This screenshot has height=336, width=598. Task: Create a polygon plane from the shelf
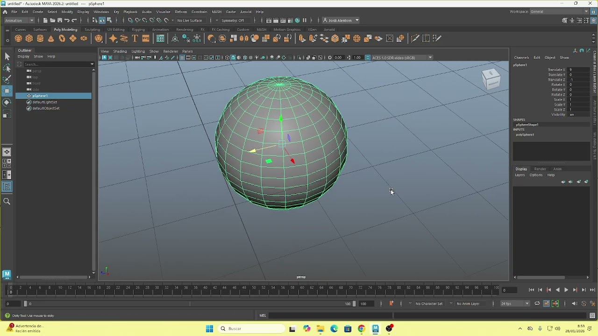[73, 39]
